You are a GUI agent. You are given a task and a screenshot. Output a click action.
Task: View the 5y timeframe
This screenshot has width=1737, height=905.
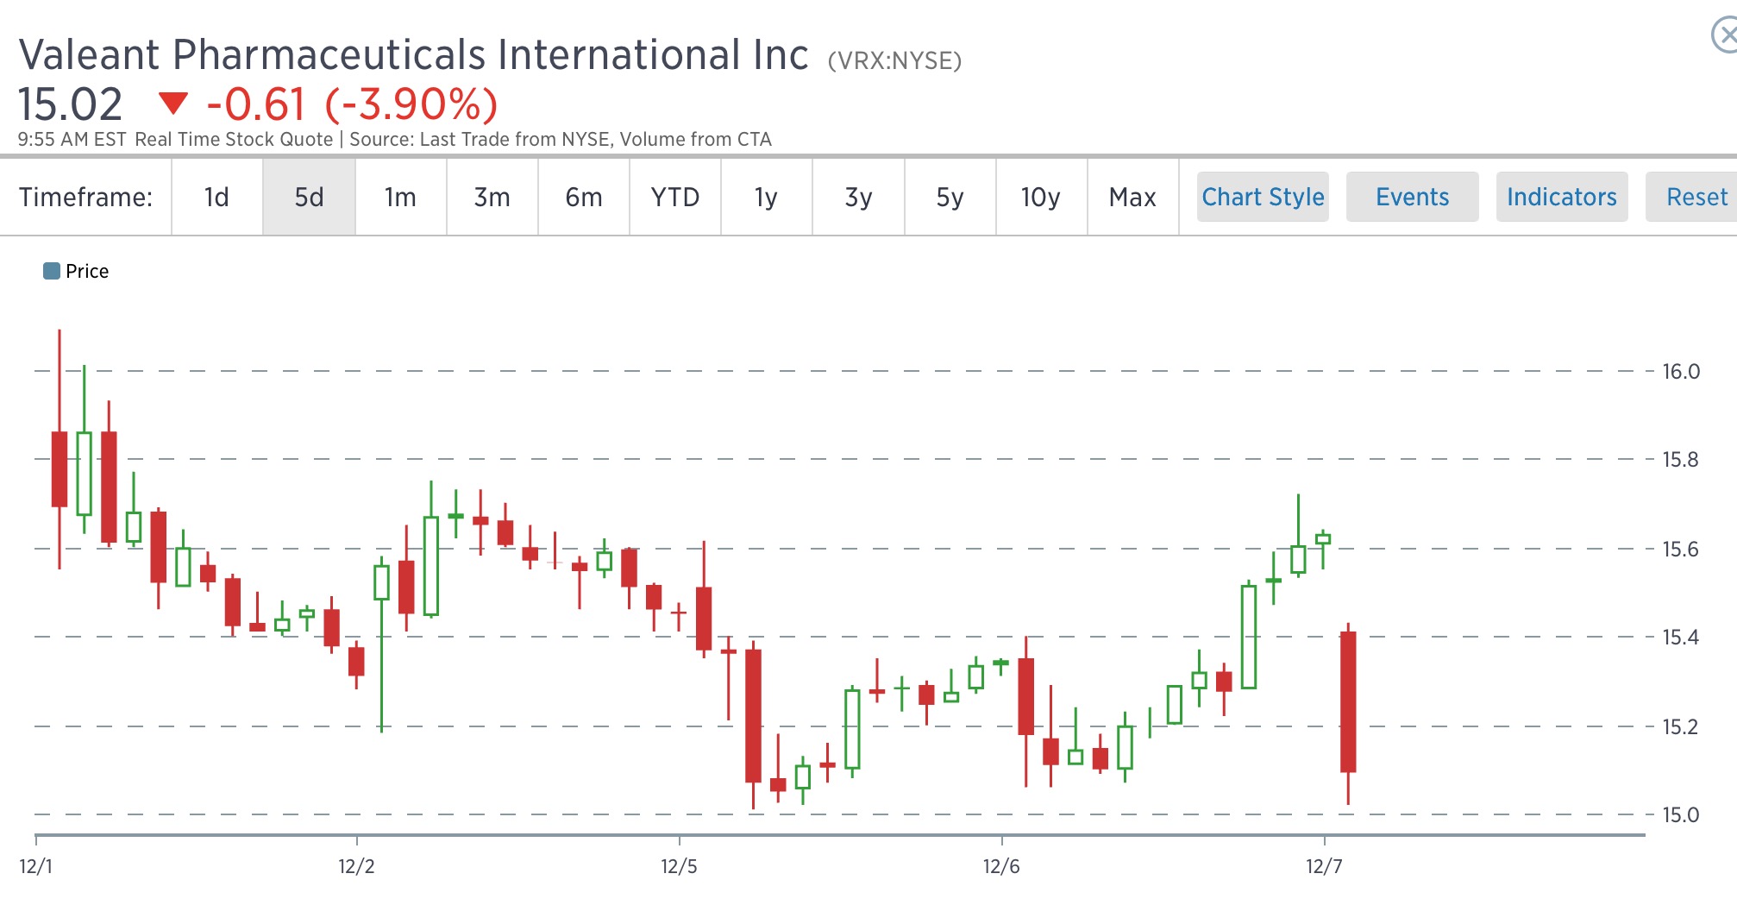pyautogui.click(x=950, y=198)
